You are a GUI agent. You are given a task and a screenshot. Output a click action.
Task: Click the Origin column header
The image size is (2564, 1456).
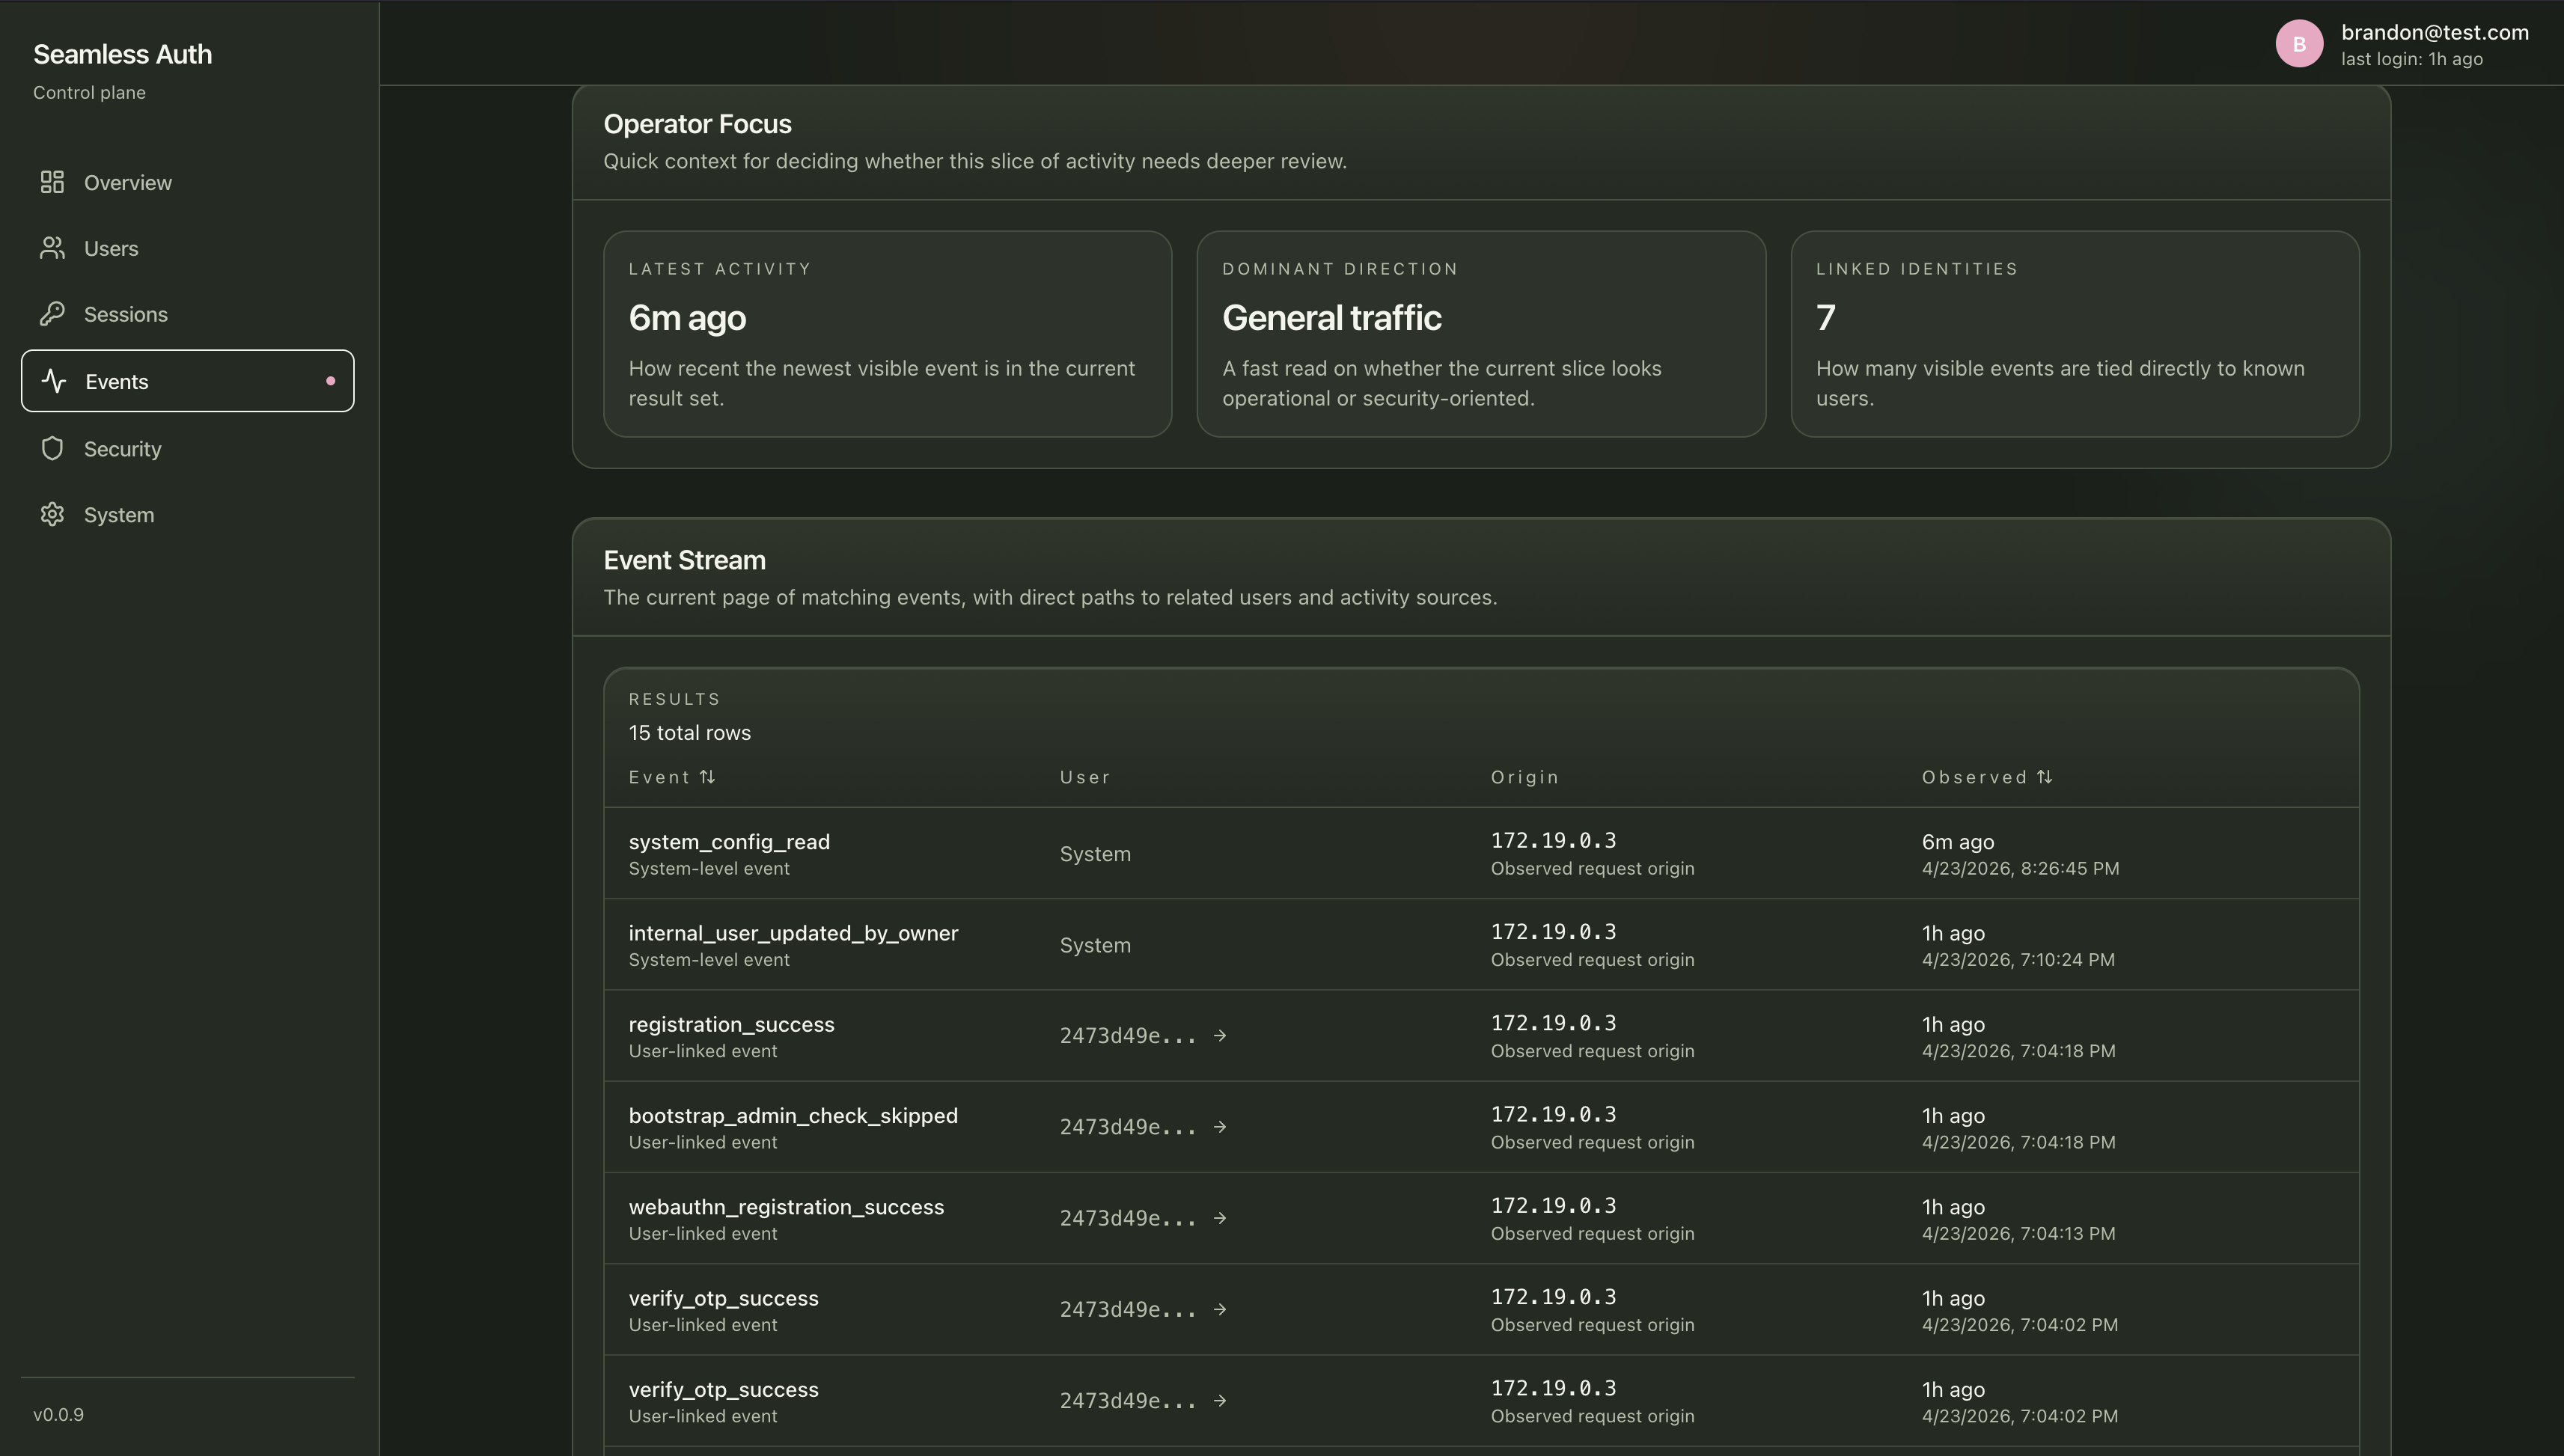[1525, 777]
